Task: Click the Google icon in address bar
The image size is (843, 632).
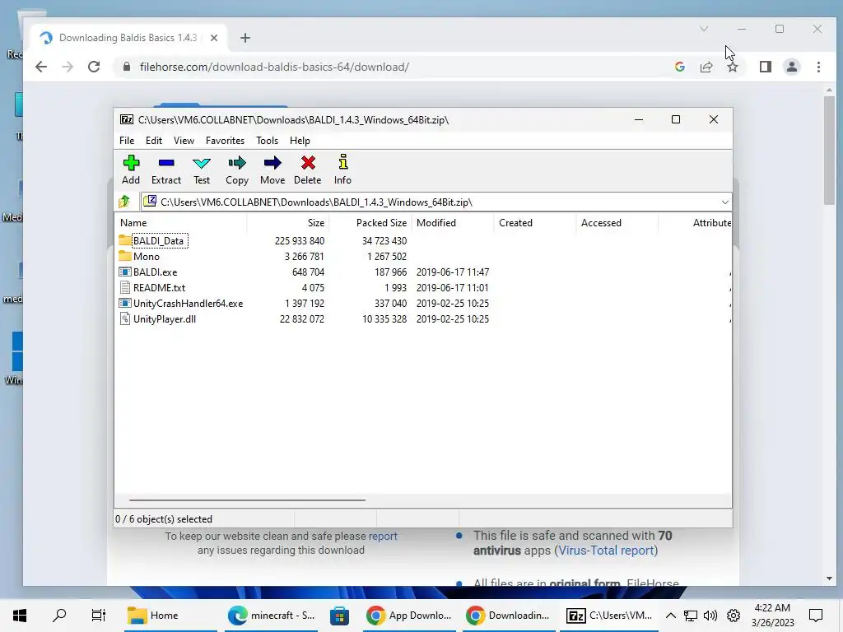Action: click(679, 67)
